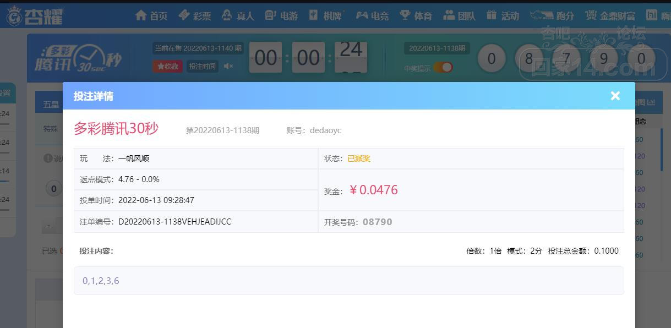The width and height of the screenshot is (671, 328).
Task: Click the ticket icon beside 彩票
Action: (x=184, y=15)
